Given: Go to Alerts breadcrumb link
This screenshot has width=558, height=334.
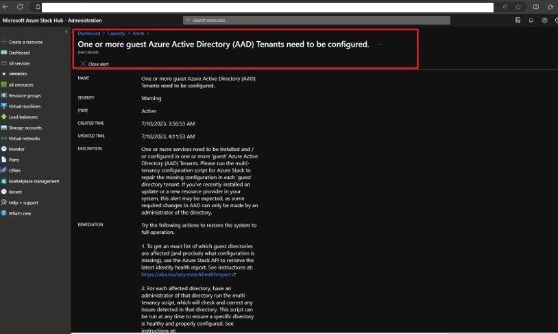Looking at the screenshot, I should tap(138, 33).
